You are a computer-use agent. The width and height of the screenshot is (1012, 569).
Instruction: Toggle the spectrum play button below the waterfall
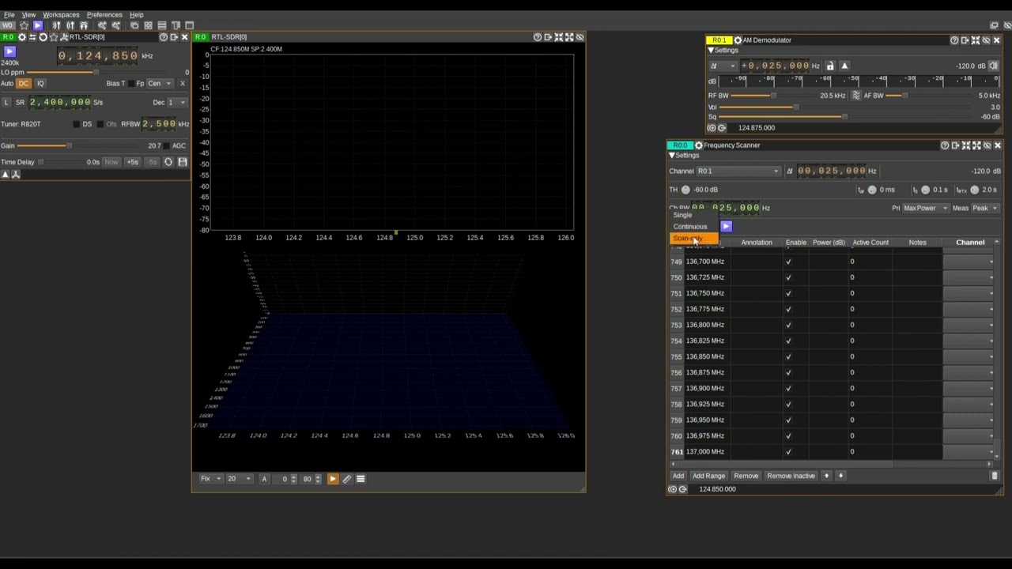pos(332,479)
